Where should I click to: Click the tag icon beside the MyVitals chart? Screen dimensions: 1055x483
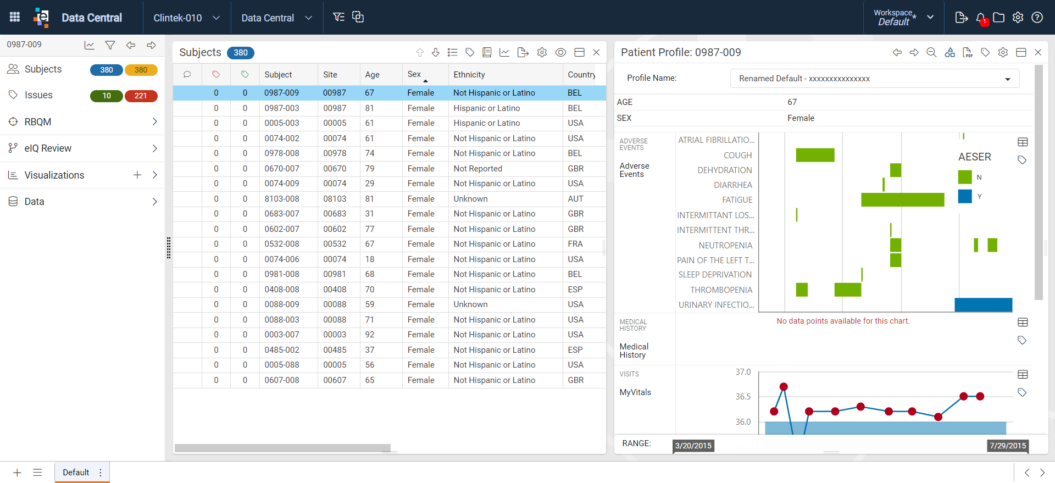point(1022,392)
